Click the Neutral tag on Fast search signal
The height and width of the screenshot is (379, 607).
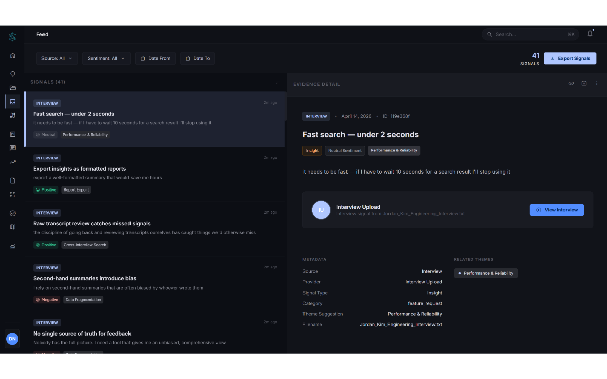point(46,135)
